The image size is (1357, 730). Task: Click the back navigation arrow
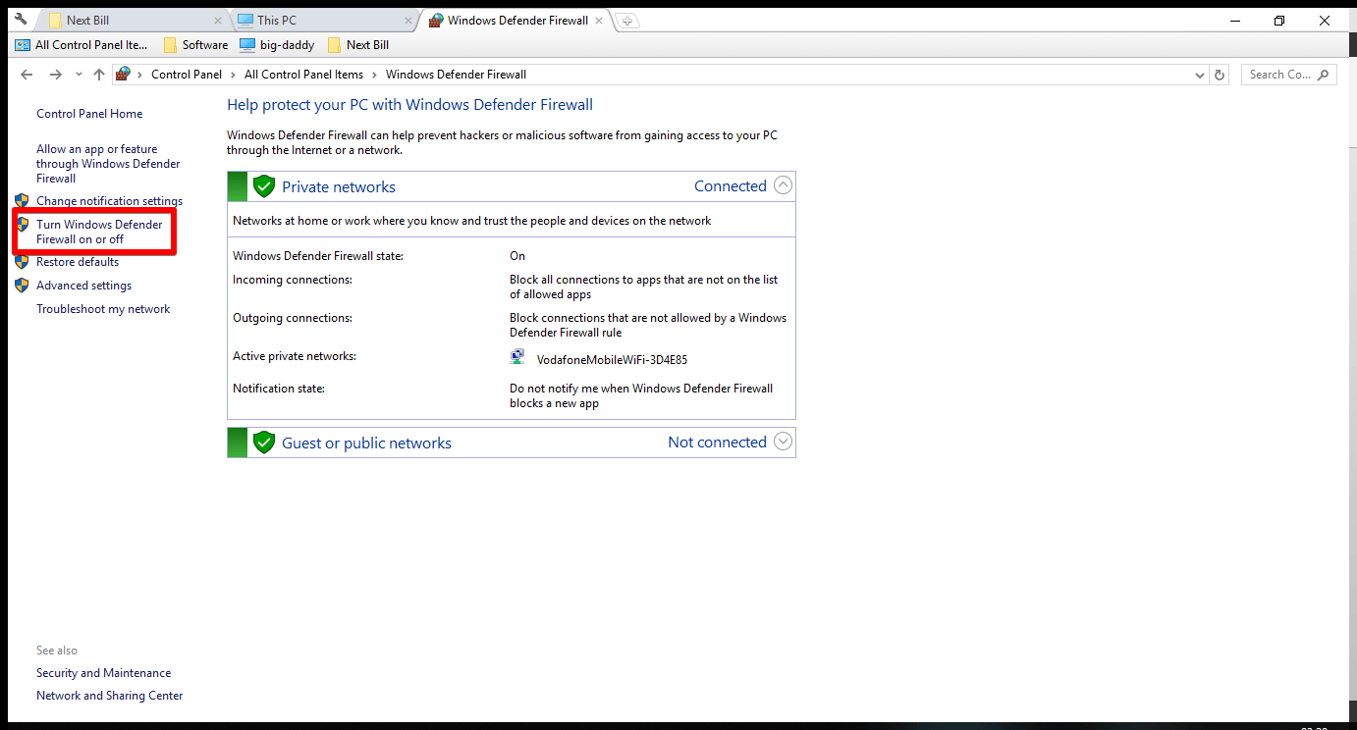[x=26, y=74]
